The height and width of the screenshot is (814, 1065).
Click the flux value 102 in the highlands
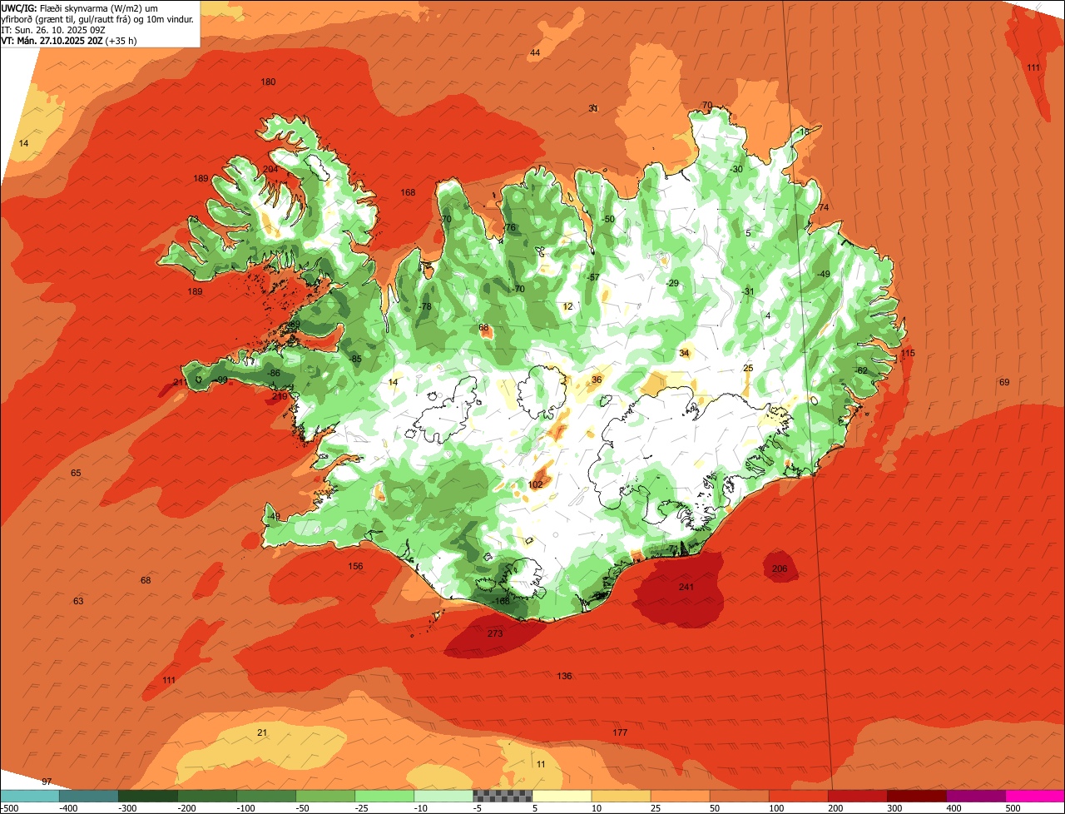coord(536,484)
